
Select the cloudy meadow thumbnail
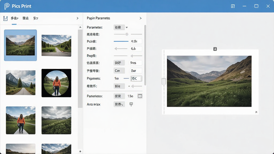pos(56,120)
